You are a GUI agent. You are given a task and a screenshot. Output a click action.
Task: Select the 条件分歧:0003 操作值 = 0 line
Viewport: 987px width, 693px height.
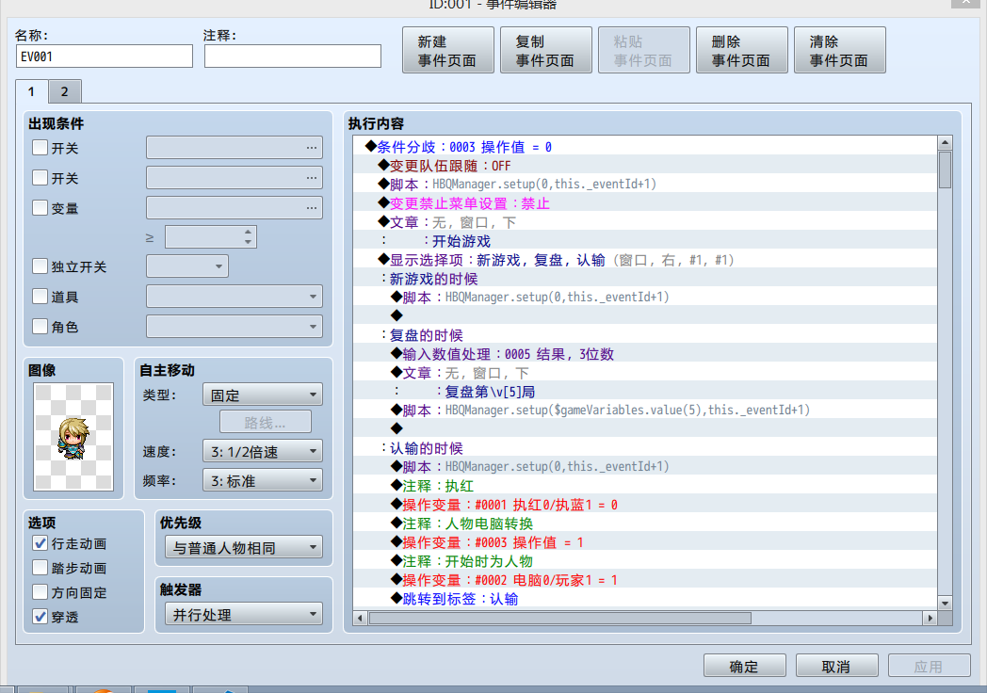(x=645, y=147)
